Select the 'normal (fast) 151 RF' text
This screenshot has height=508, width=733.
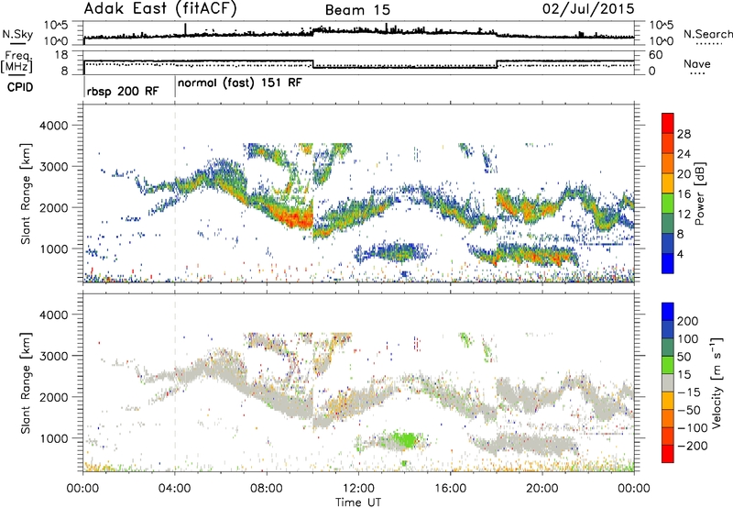click(x=240, y=83)
